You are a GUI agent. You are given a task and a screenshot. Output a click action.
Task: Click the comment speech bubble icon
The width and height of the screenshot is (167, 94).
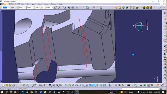44,85
